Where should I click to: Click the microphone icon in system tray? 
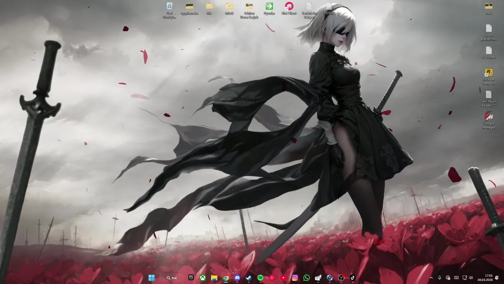440,278
